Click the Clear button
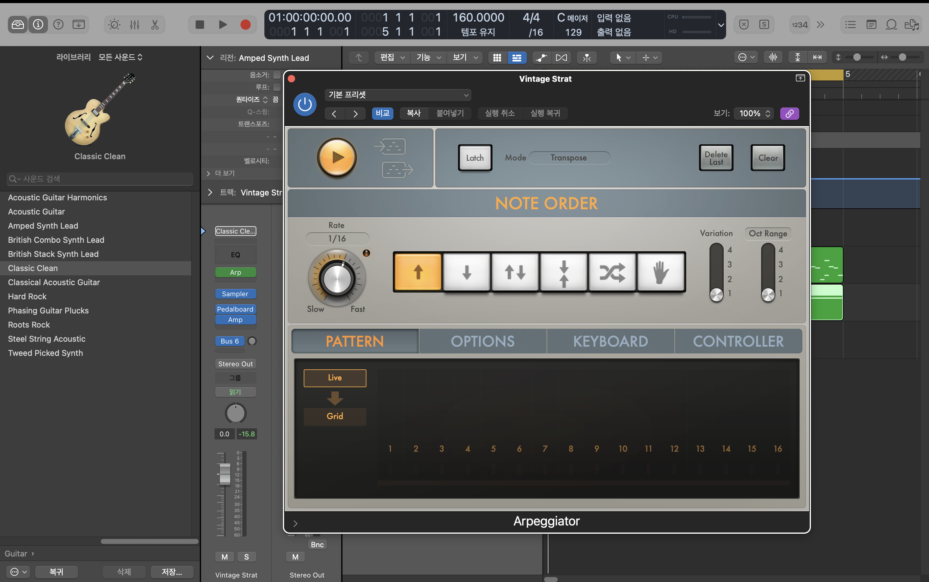 click(x=768, y=158)
